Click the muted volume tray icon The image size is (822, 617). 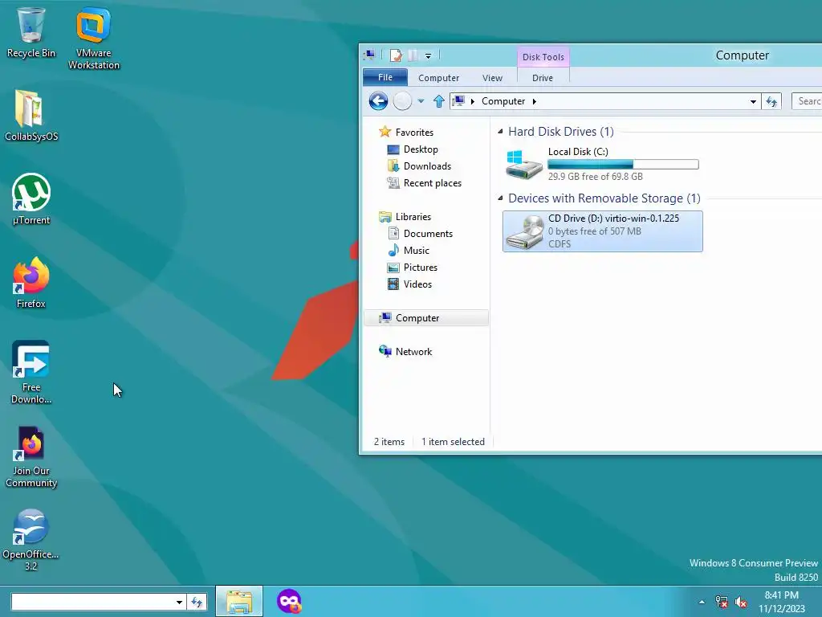tap(741, 602)
